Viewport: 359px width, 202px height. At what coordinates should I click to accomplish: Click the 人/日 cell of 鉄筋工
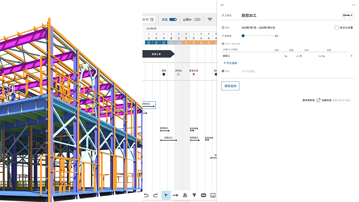click(298, 56)
